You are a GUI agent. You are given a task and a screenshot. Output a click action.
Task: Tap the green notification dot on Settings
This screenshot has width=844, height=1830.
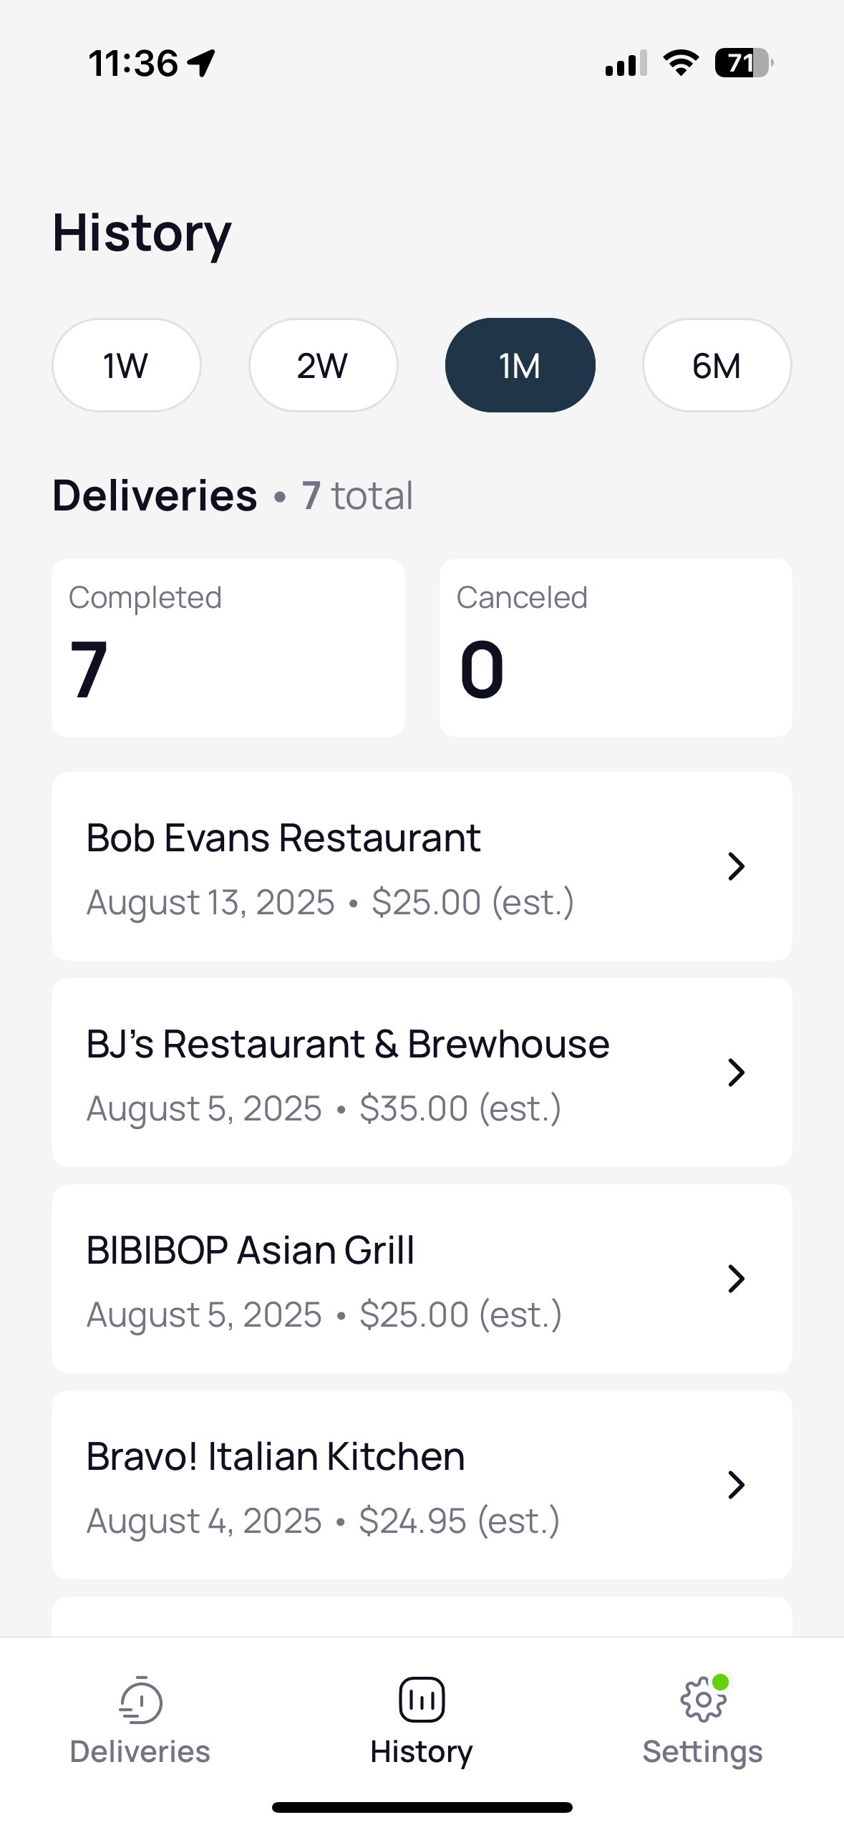tap(721, 1682)
